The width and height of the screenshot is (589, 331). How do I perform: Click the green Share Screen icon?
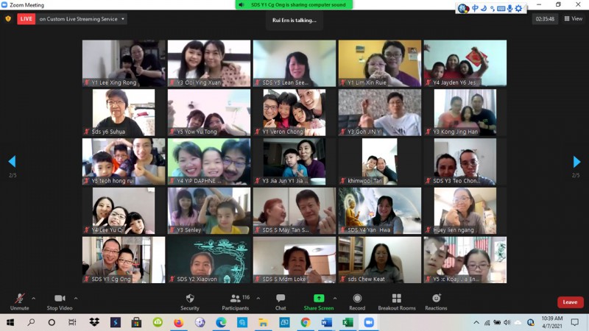319,298
